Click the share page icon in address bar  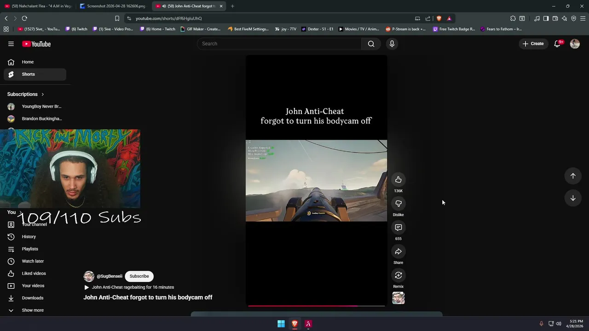tap(427, 18)
